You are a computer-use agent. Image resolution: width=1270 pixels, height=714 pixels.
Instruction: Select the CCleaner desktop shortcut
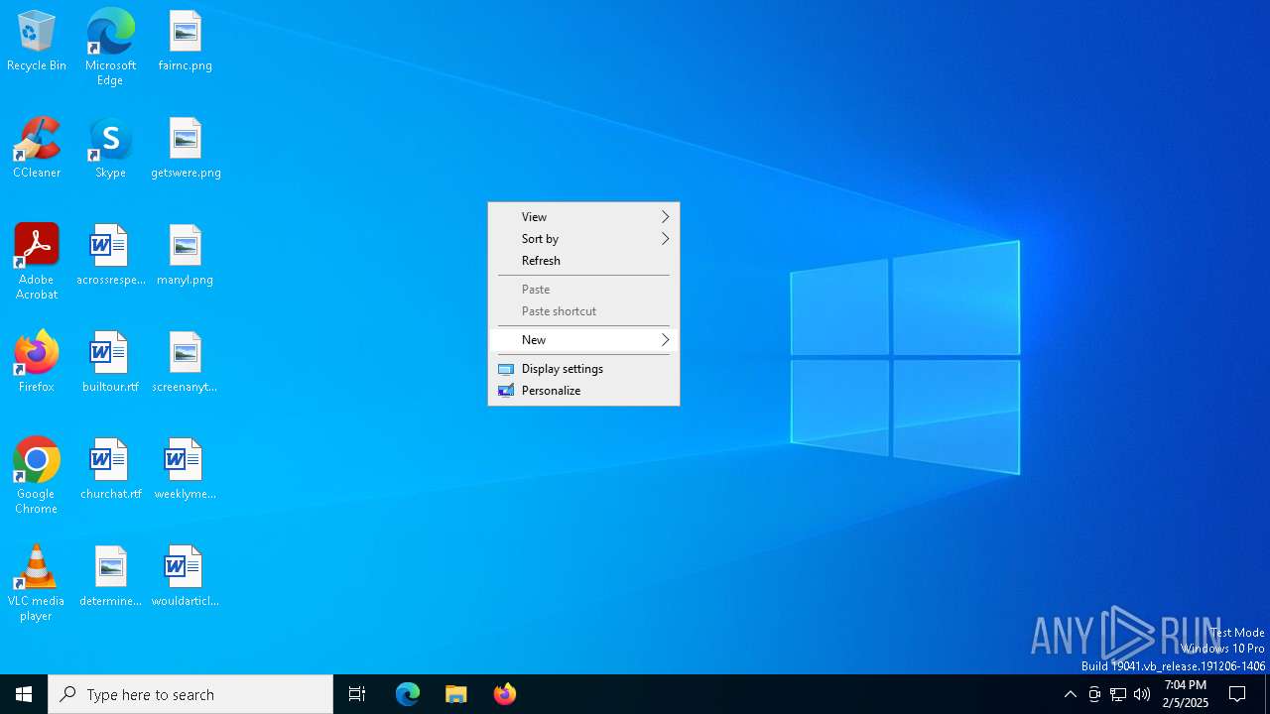point(37,149)
